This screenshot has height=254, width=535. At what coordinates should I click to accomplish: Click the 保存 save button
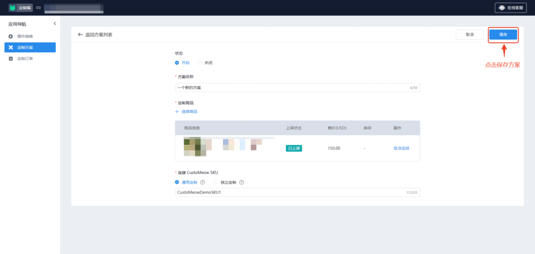click(503, 34)
